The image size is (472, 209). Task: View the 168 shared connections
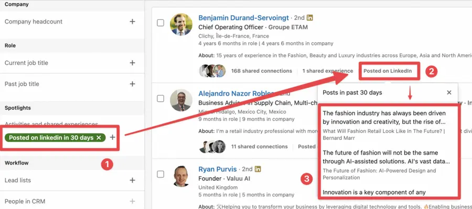click(261, 71)
